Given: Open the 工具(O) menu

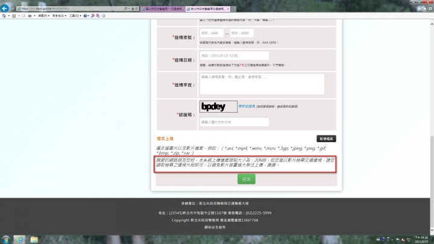Looking at the screenshot, I should click(x=75, y=16).
